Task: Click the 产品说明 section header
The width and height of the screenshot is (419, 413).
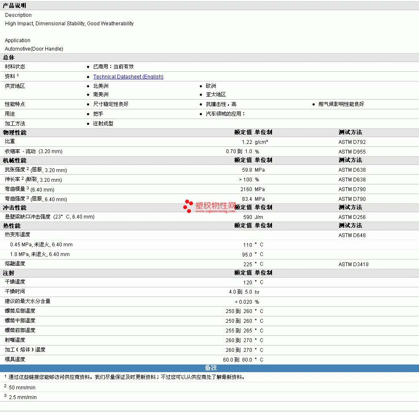Action: [14, 5]
